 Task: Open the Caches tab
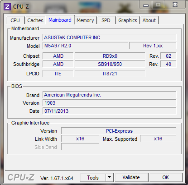tap(35, 20)
